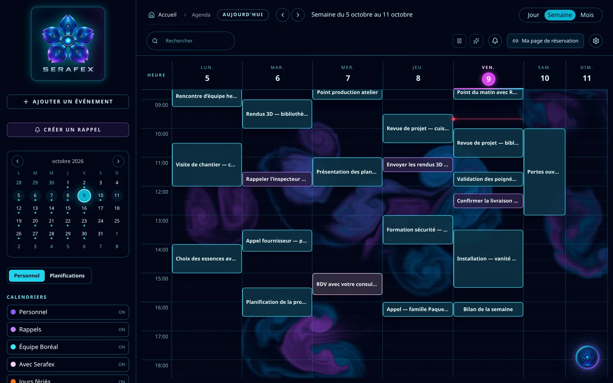Open the Bilan de la semaine event

(488, 309)
